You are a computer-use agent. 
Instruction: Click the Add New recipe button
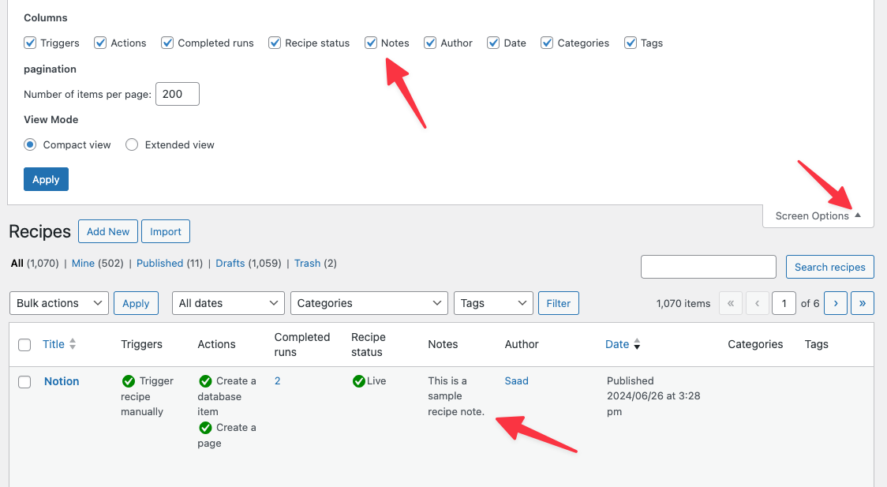(108, 231)
